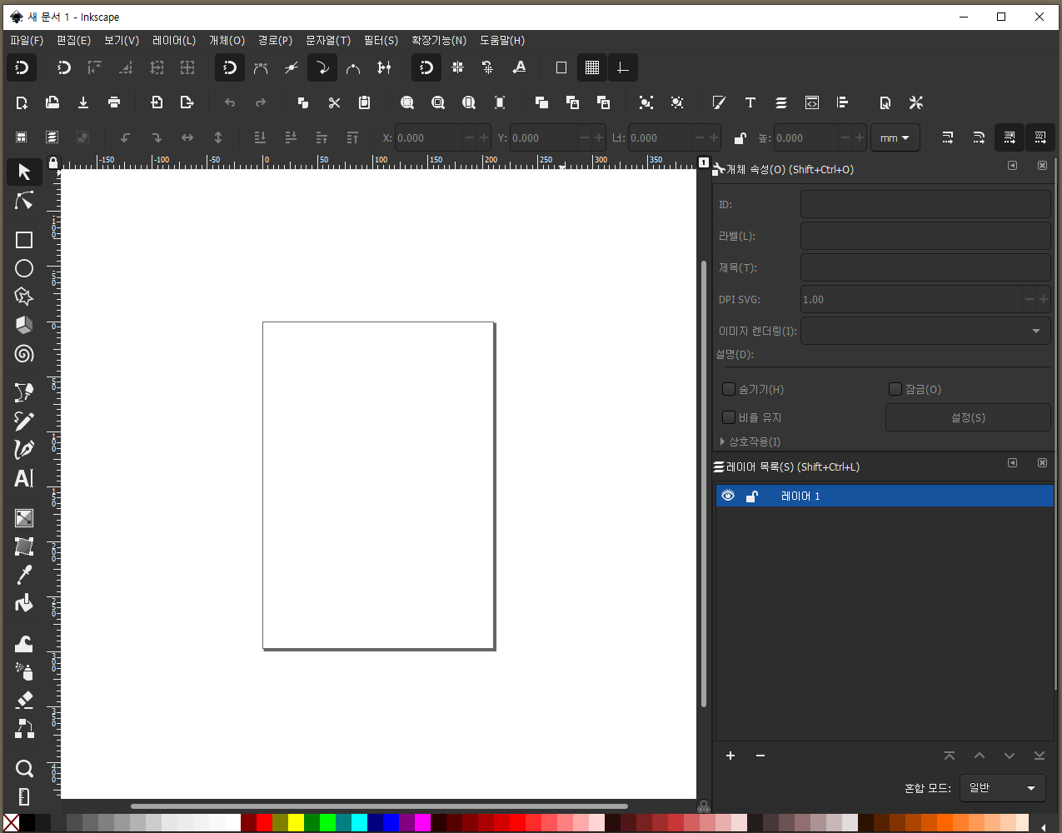Pick the yellow palette swatch
Viewport: 1062px width, 833px height.
tap(296, 823)
